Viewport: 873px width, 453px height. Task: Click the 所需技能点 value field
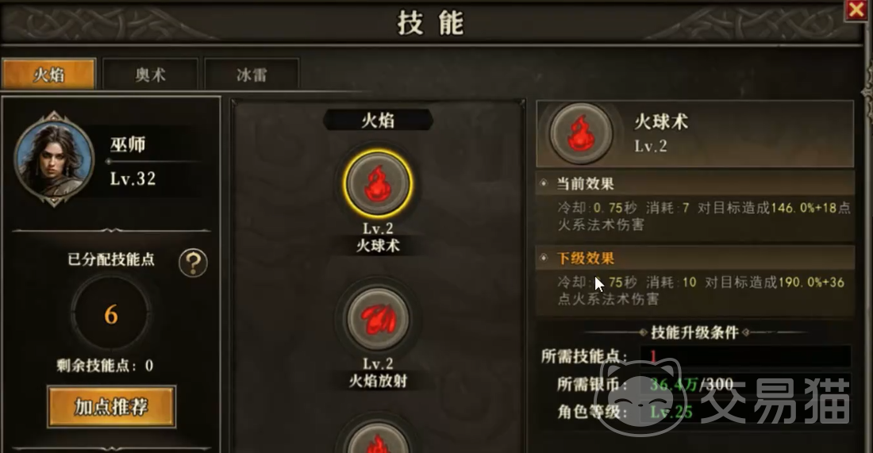click(x=745, y=356)
